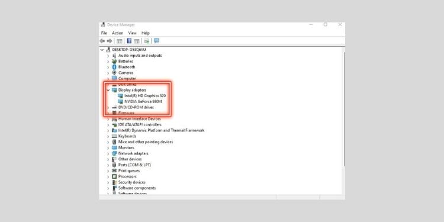Screen dimensions: 444x222
Task: Open the Help menu
Action: tap(146, 33)
